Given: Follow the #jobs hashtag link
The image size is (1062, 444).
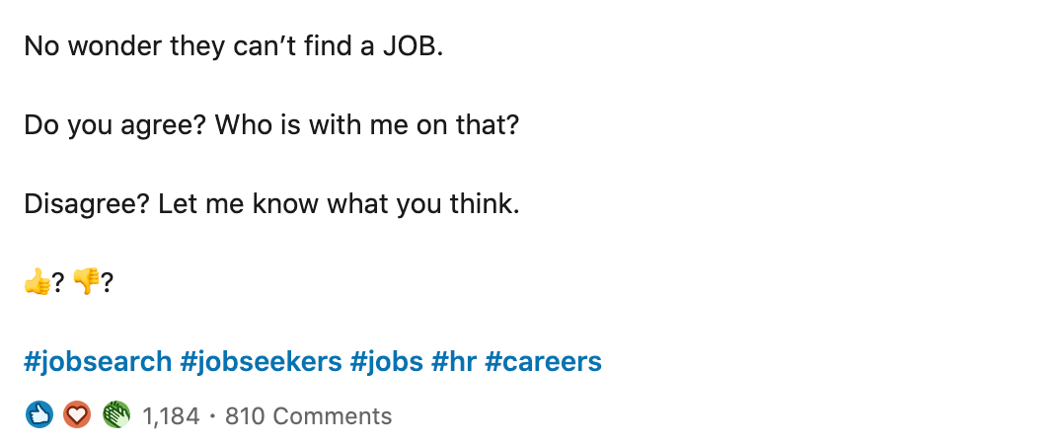Looking at the screenshot, I should (x=387, y=361).
